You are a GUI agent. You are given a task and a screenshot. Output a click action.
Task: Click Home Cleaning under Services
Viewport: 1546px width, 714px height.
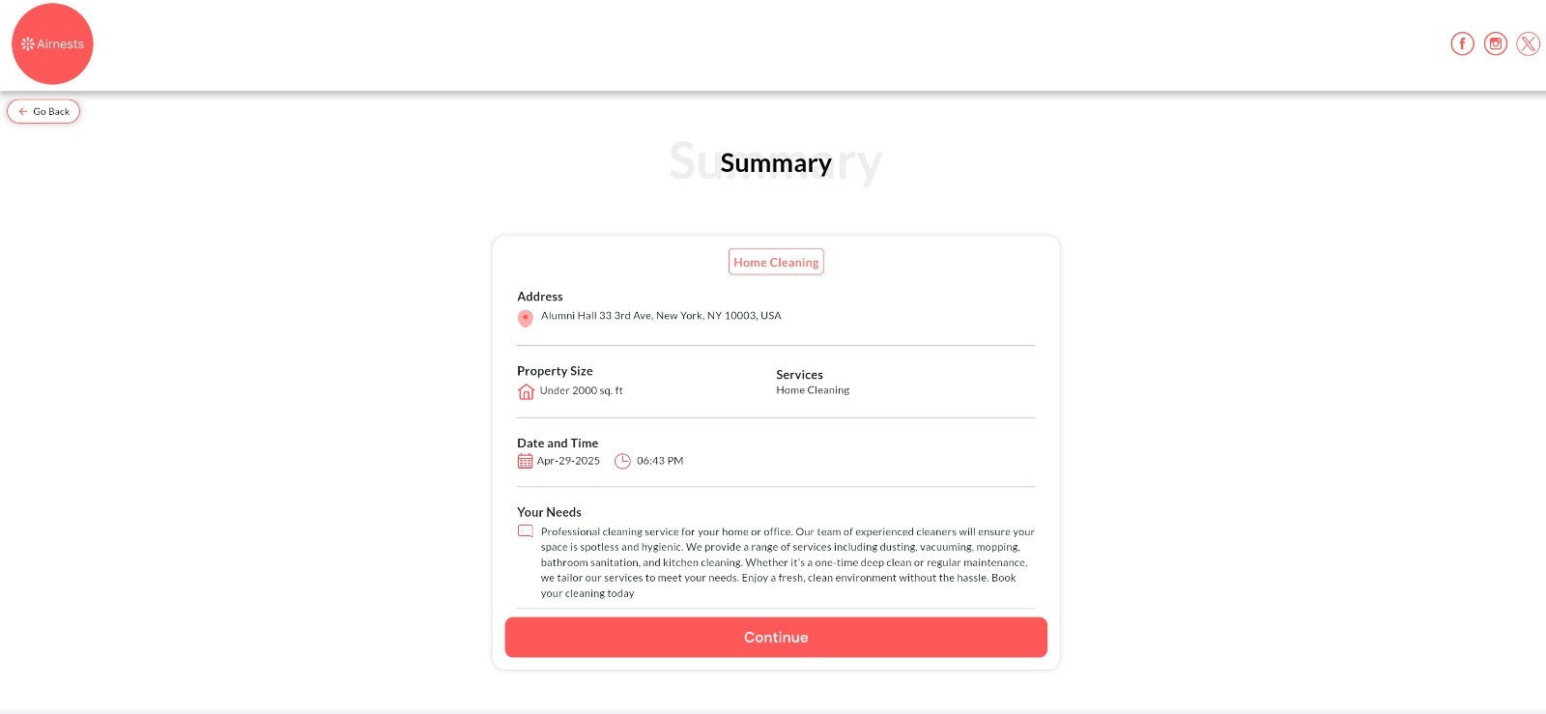pos(813,390)
